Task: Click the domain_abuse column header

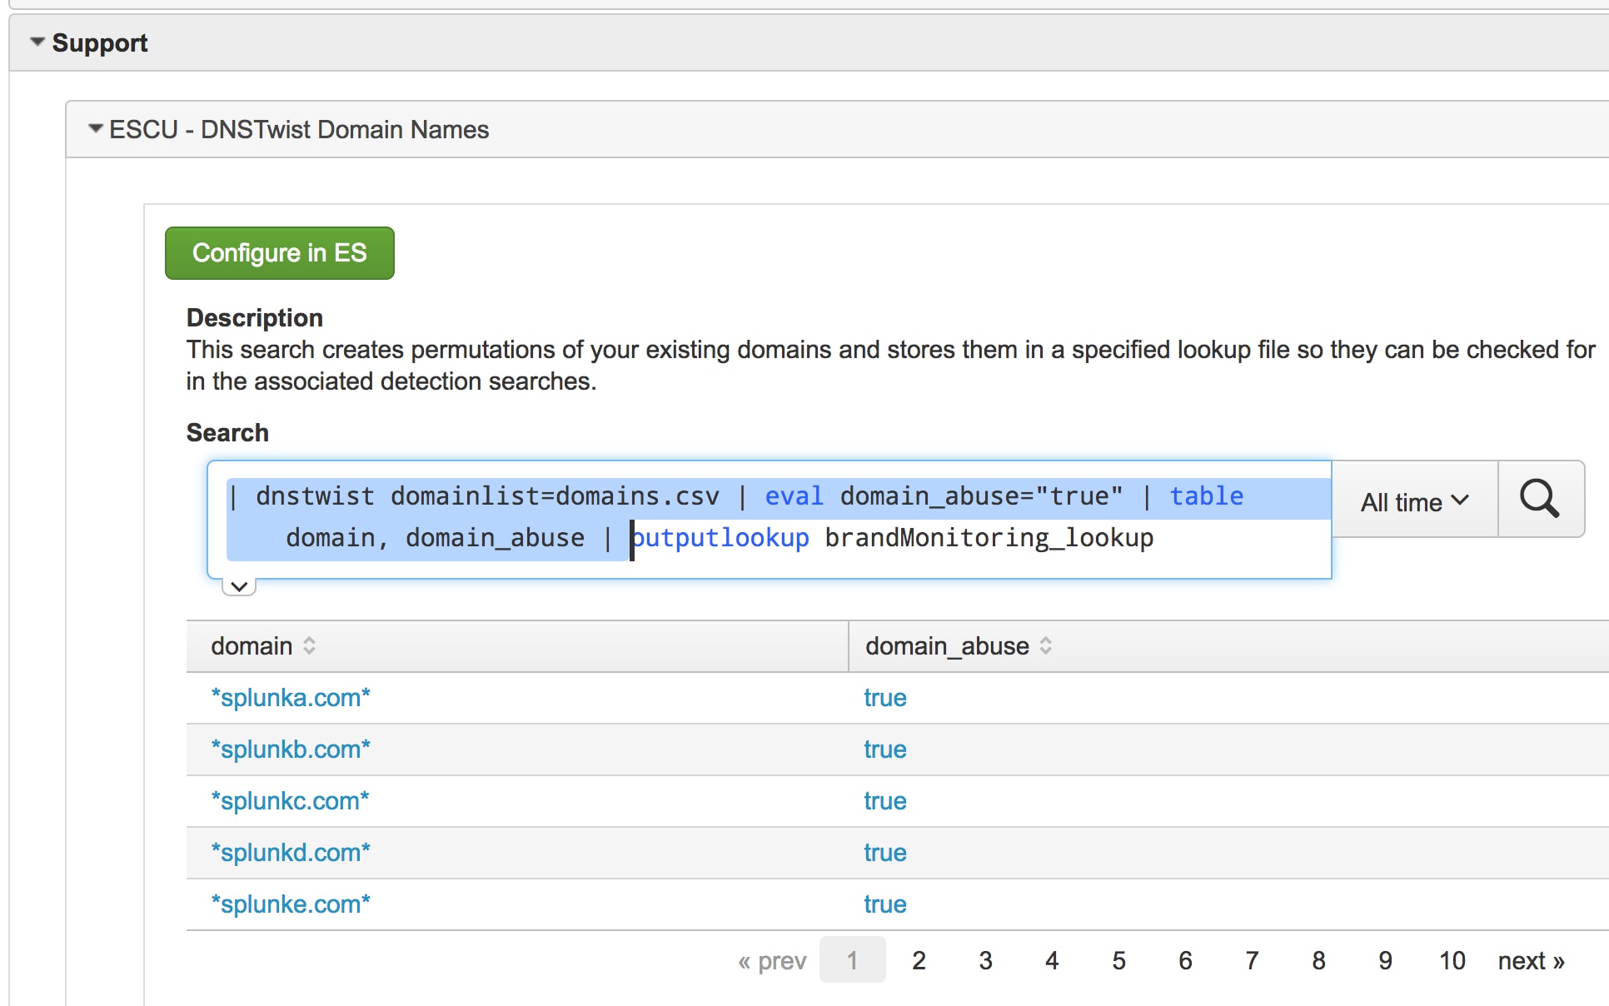Action: pos(1229,645)
